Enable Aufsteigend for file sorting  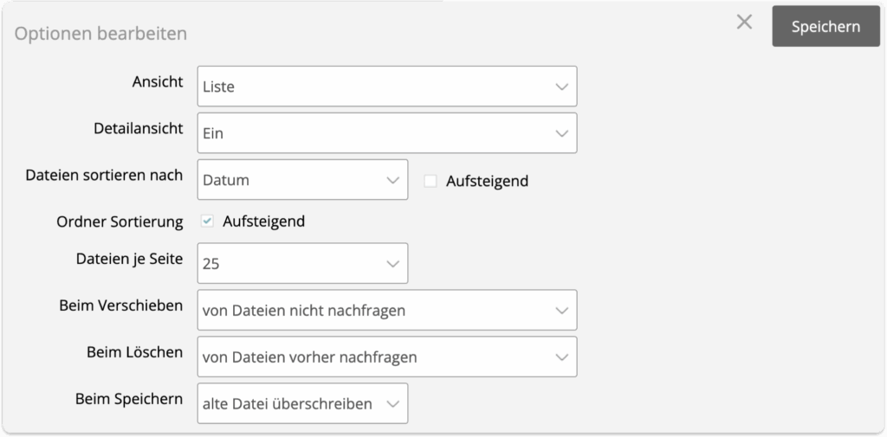[x=430, y=181]
